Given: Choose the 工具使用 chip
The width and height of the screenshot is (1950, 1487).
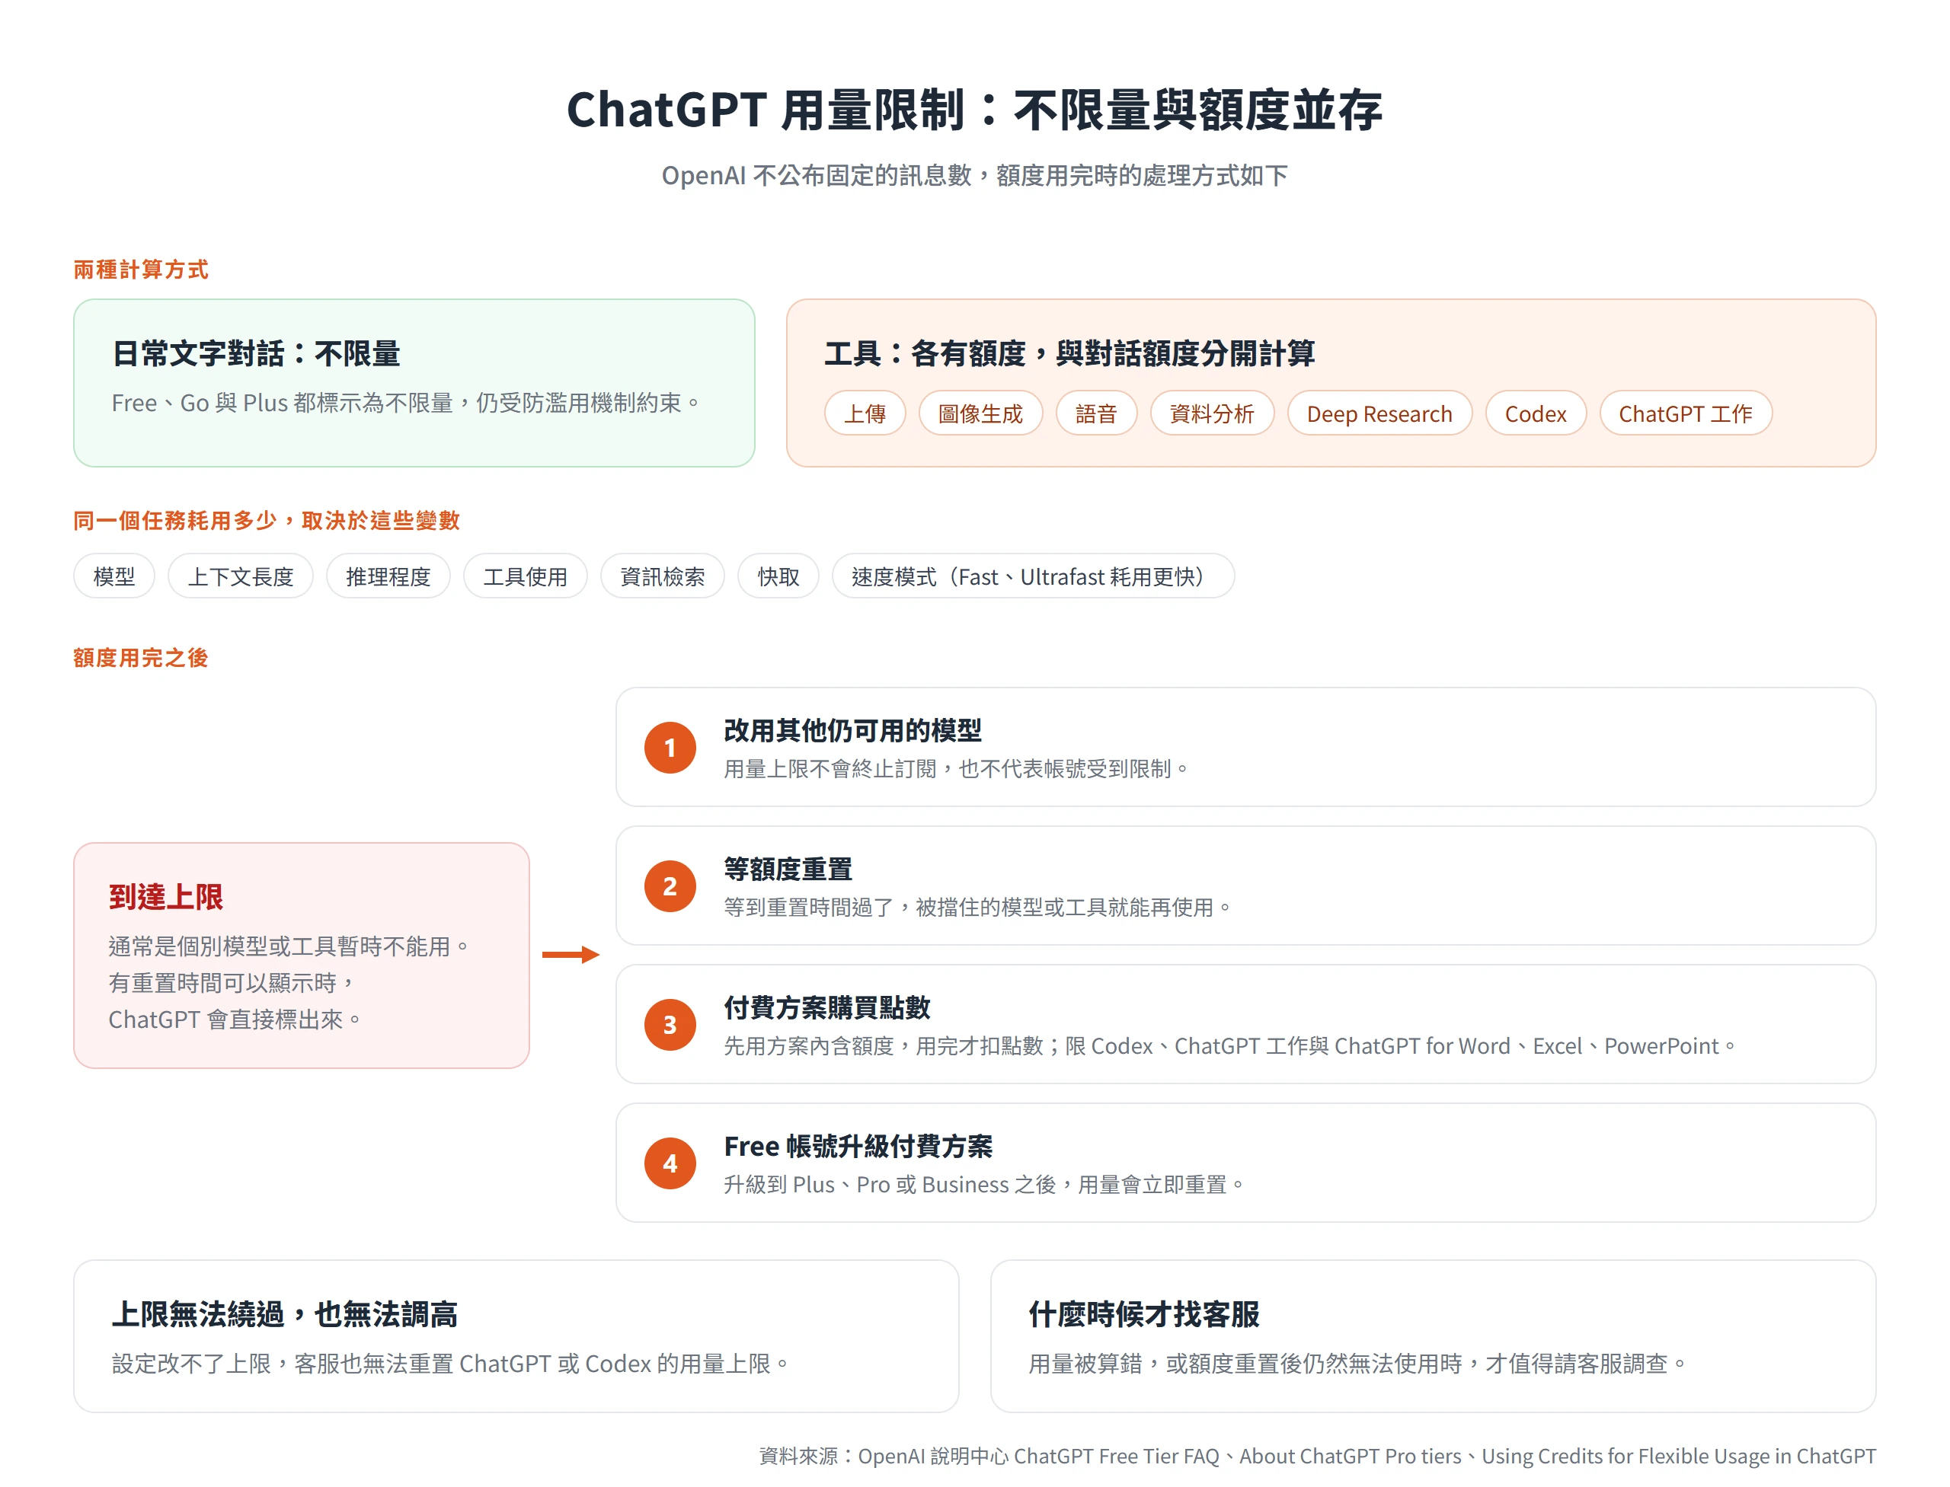Looking at the screenshot, I should [x=525, y=576].
